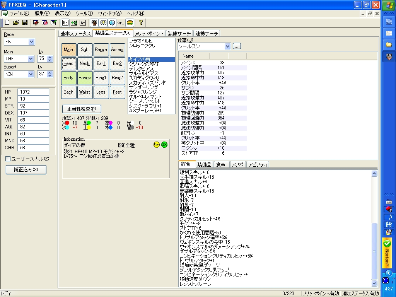Switch to the メリットポイント tab
The height and width of the screenshot is (297, 396).
[x=149, y=33]
